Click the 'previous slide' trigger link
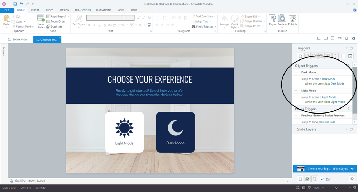 point(327,122)
